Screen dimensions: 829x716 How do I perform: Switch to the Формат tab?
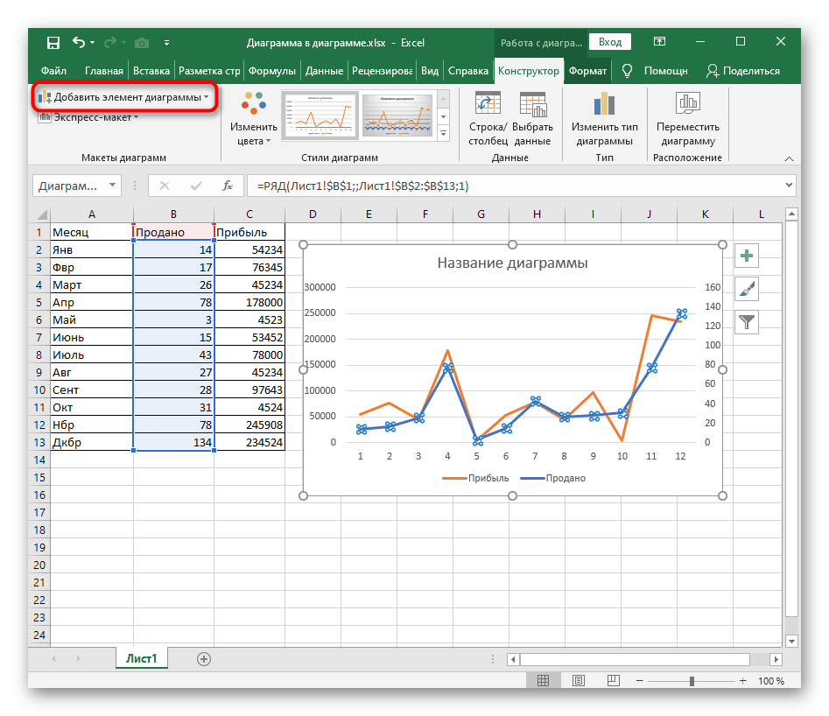tap(587, 71)
